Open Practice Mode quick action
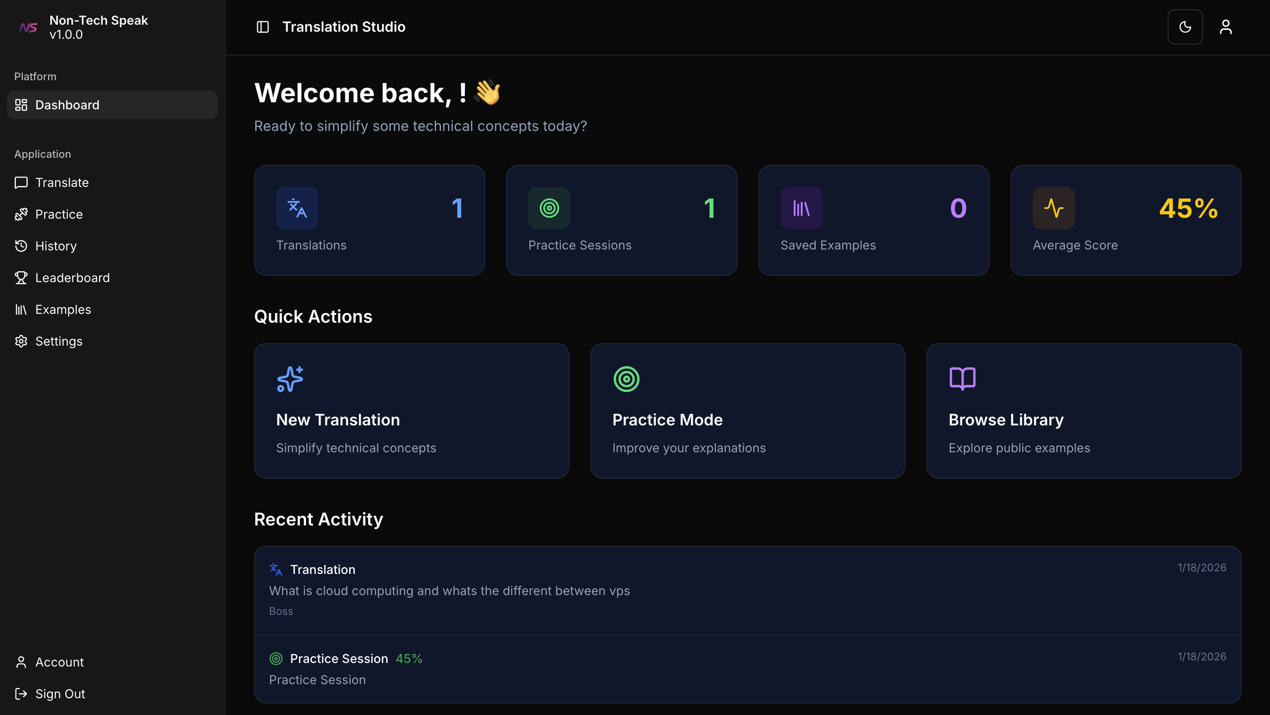 tap(747, 410)
